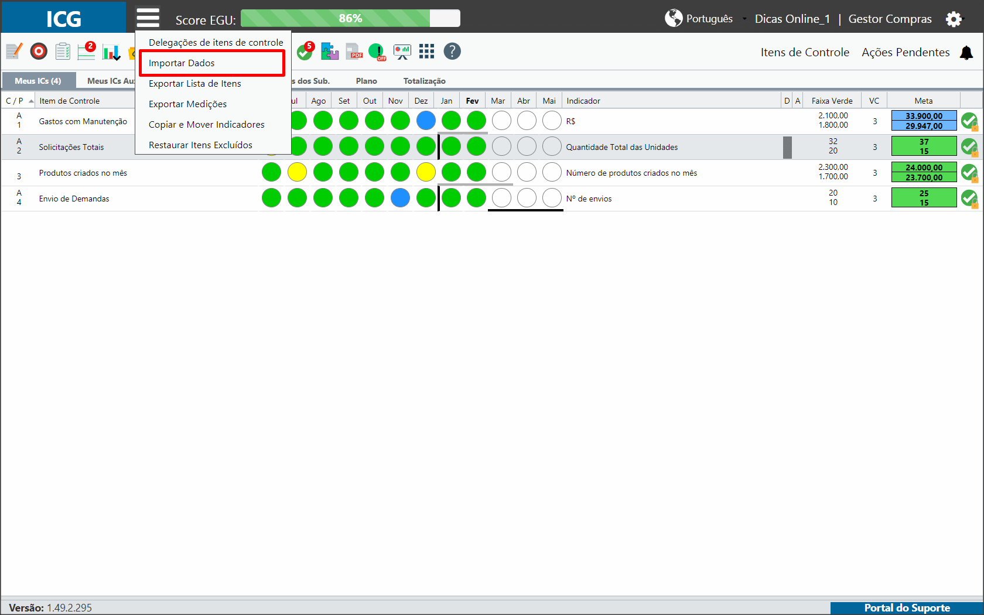Select Exportar Medições menu entry

click(x=187, y=104)
